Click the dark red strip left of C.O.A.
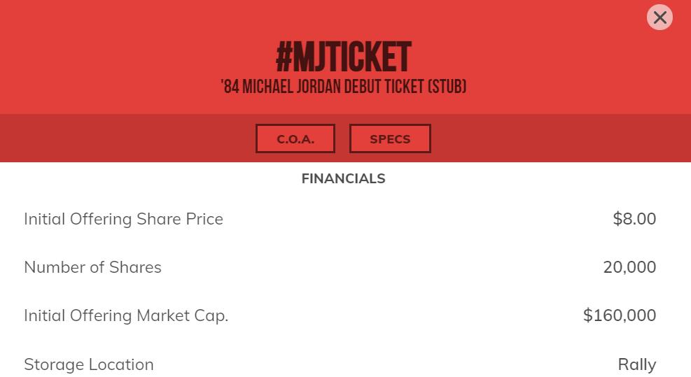The image size is (691, 377). (126, 138)
